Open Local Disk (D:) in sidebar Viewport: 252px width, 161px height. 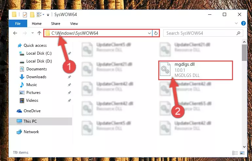pyautogui.click(x=39, y=61)
